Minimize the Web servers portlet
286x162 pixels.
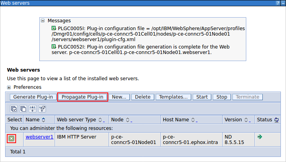tap(283, 3)
